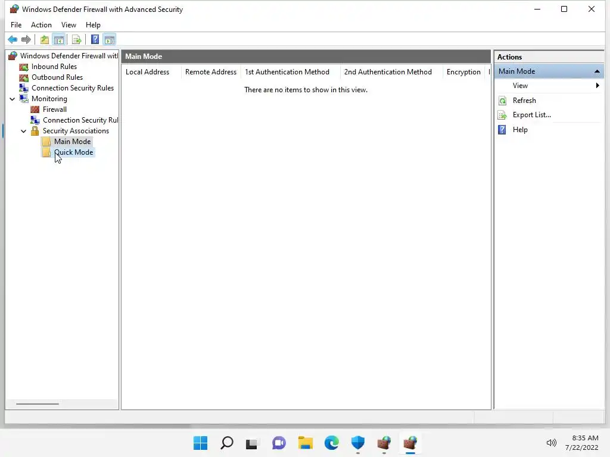
Task: Select Outbound Rules in the tree
Action: [x=57, y=77]
